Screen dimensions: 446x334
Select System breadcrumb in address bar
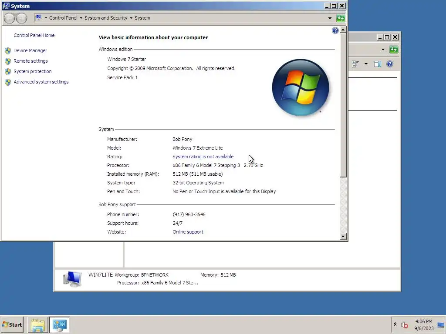142,18
